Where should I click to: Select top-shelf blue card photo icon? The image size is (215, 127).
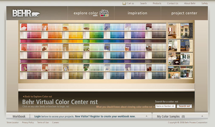pyautogui.click(x=107, y=27)
